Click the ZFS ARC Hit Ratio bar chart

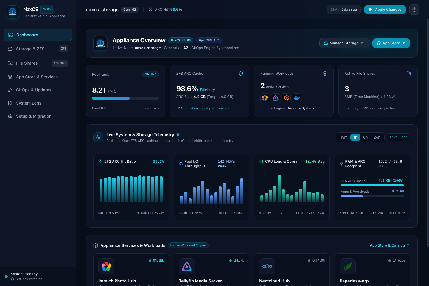coord(131,189)
